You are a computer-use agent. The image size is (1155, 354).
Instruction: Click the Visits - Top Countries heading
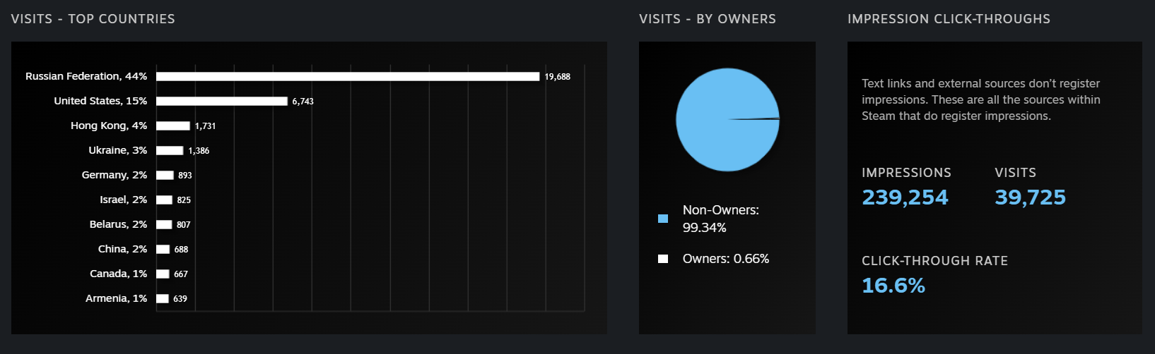point(93,19)
